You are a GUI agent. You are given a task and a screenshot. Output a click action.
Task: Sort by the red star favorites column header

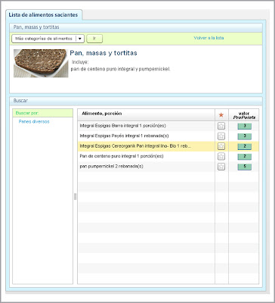coord(221,115)
